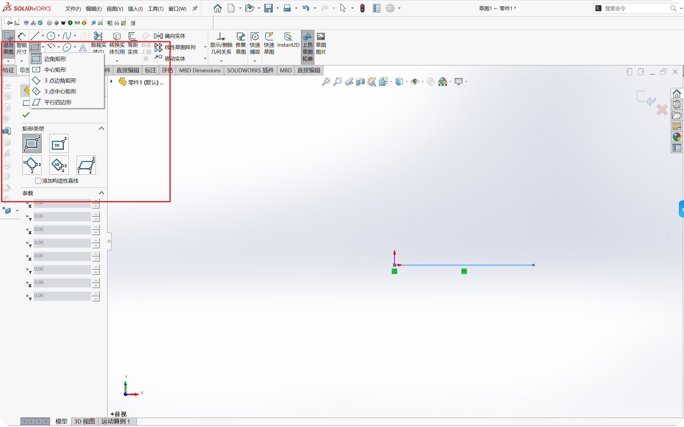The width and height of the screenshot is (684, 427).
Task: Open the 工具(T) menu
Action: click(x=155, y=9)
